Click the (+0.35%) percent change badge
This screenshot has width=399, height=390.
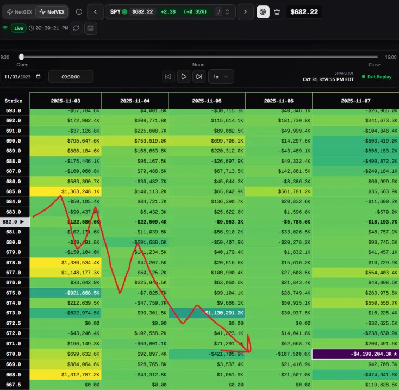(x=195, y=12)
